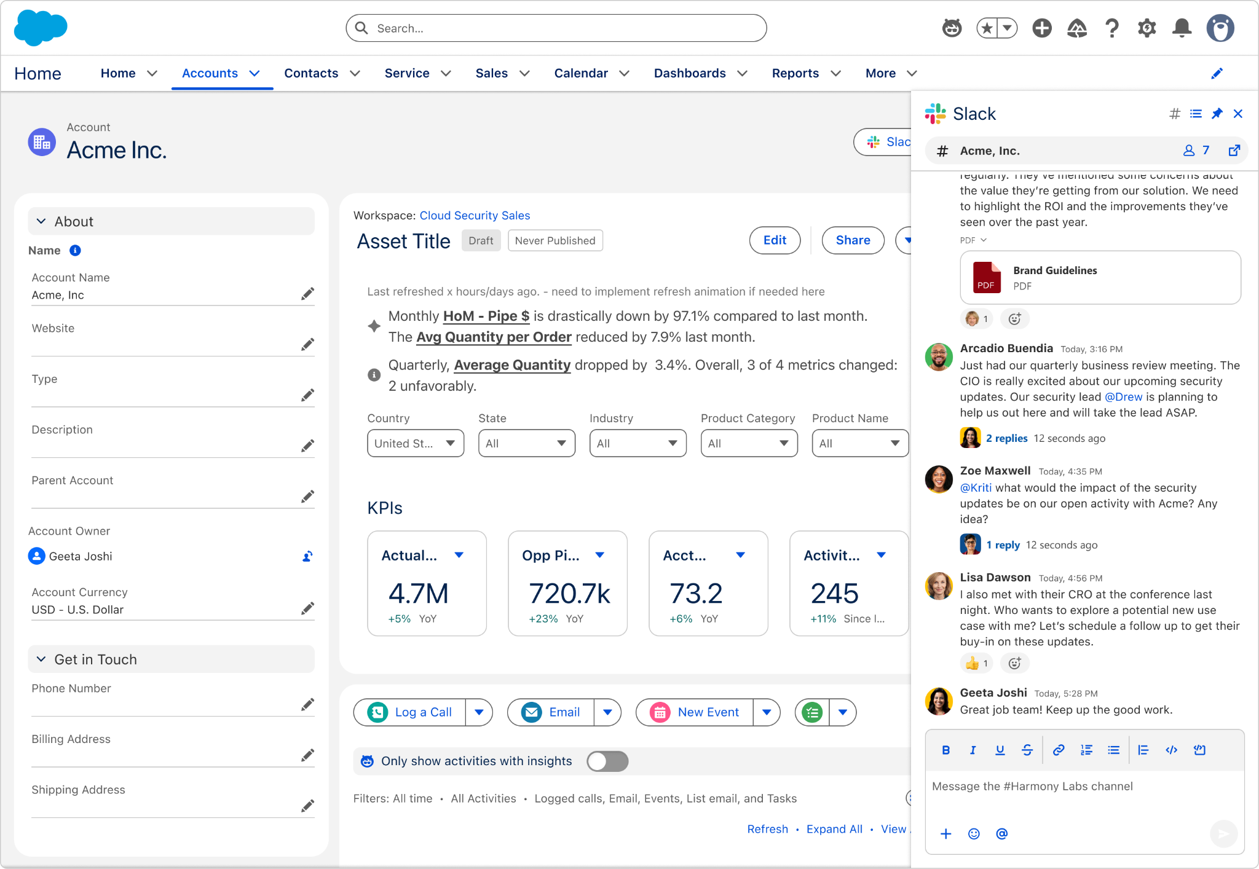The width and height of the screenshot is (1259, 869).
Task: Open the State dropdown
Action: [x=527, y=443]
